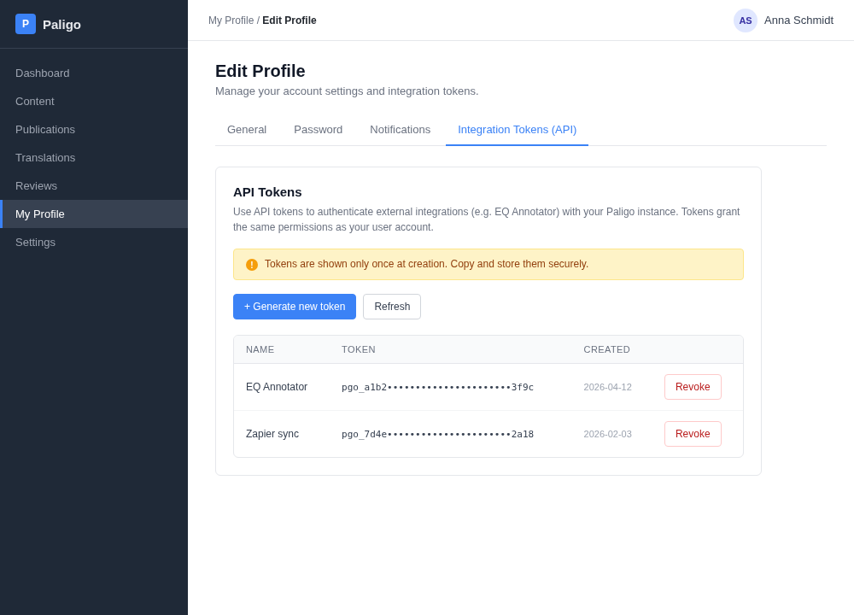This screenshot has height=615, width=854.
Task: Switch to the Password tab
Action: click(x=318, y=130)
